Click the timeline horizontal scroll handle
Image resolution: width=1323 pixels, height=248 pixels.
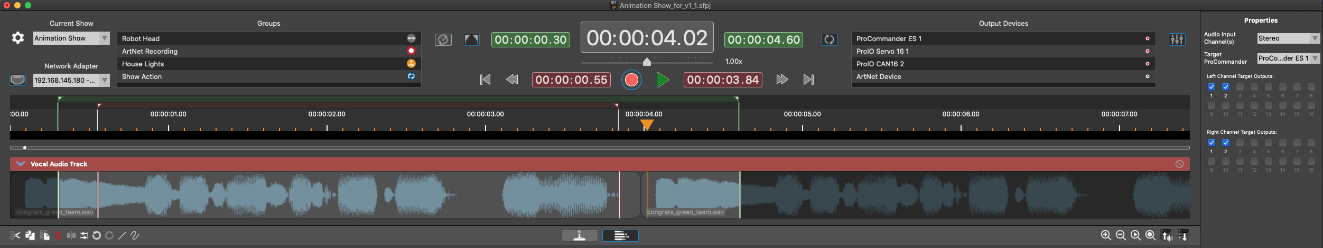(25, 147)
